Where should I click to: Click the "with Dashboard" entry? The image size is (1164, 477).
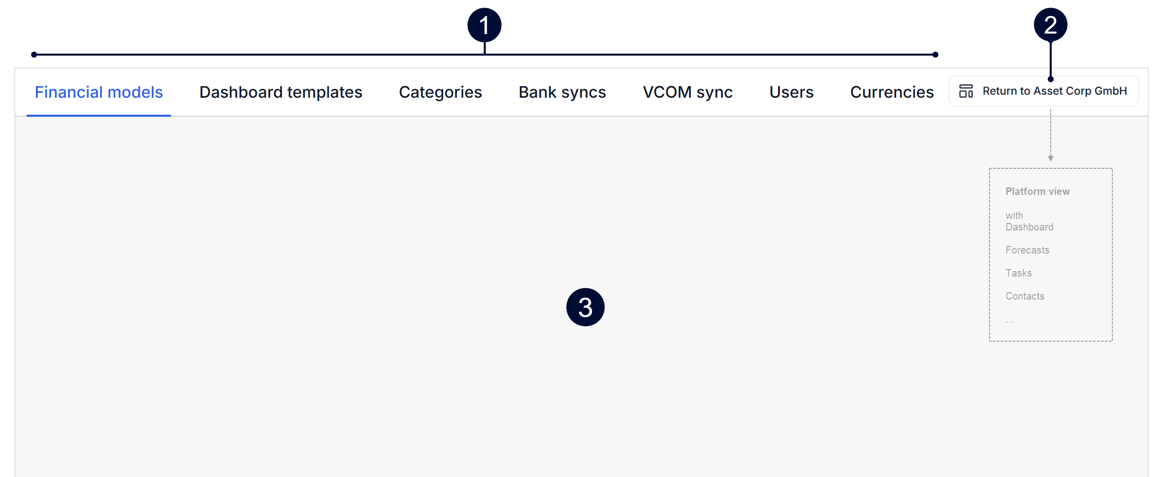1029,221
